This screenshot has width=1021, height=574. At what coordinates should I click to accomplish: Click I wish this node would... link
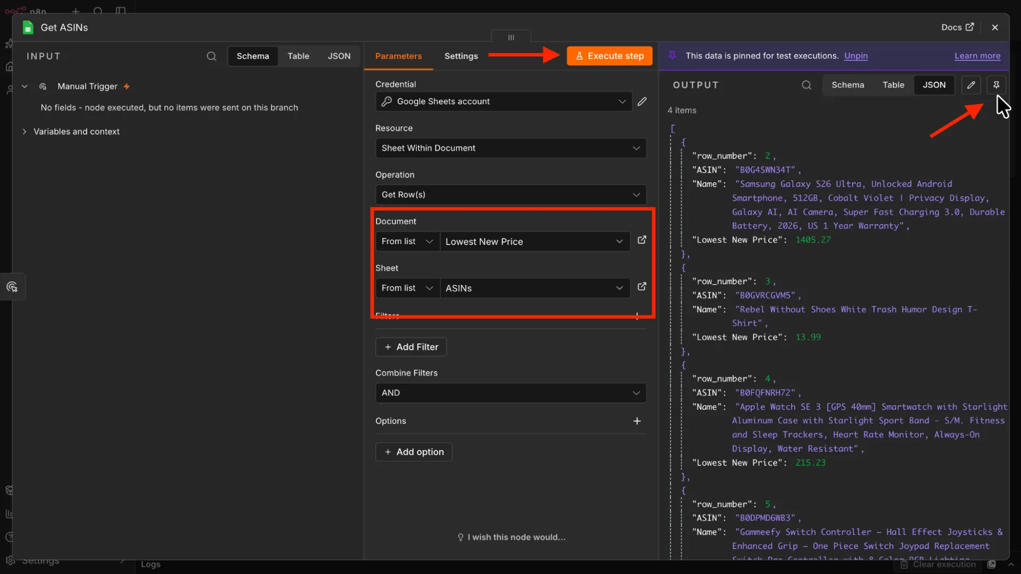(511, 537)
